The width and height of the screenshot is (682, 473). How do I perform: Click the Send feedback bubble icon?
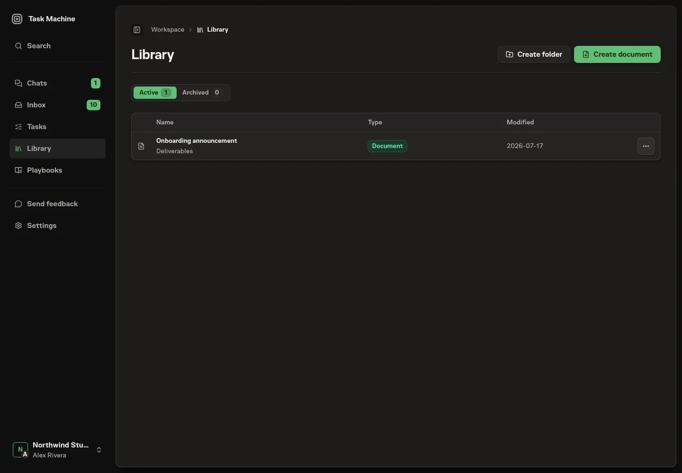click(x=18, y=204)
